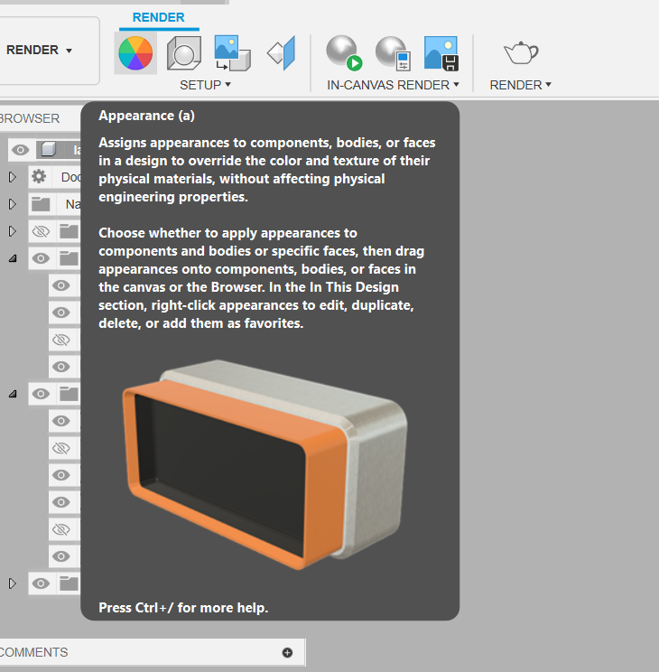
Task: Hide the second expanded browser folder
Action: coord(41,394)
